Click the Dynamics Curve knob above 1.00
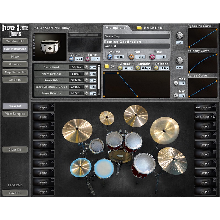The width and height of the screenshot is (220, 220). tap(180, 35)
